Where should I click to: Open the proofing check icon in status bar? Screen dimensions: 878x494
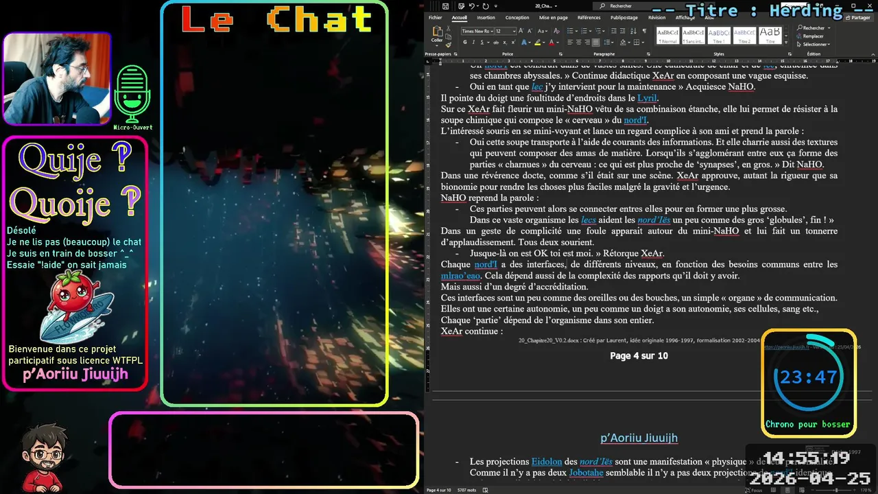click(486, 490)
